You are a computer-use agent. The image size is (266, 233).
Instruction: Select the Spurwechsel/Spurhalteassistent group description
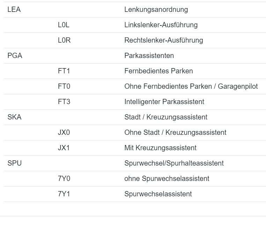174,163
